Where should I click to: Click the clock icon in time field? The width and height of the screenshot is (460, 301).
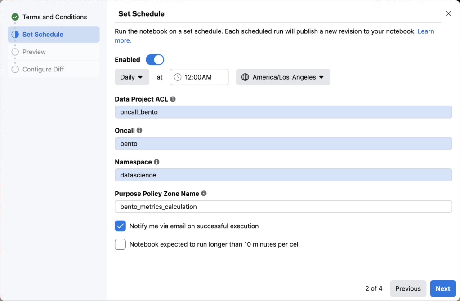tap(178, 77)
